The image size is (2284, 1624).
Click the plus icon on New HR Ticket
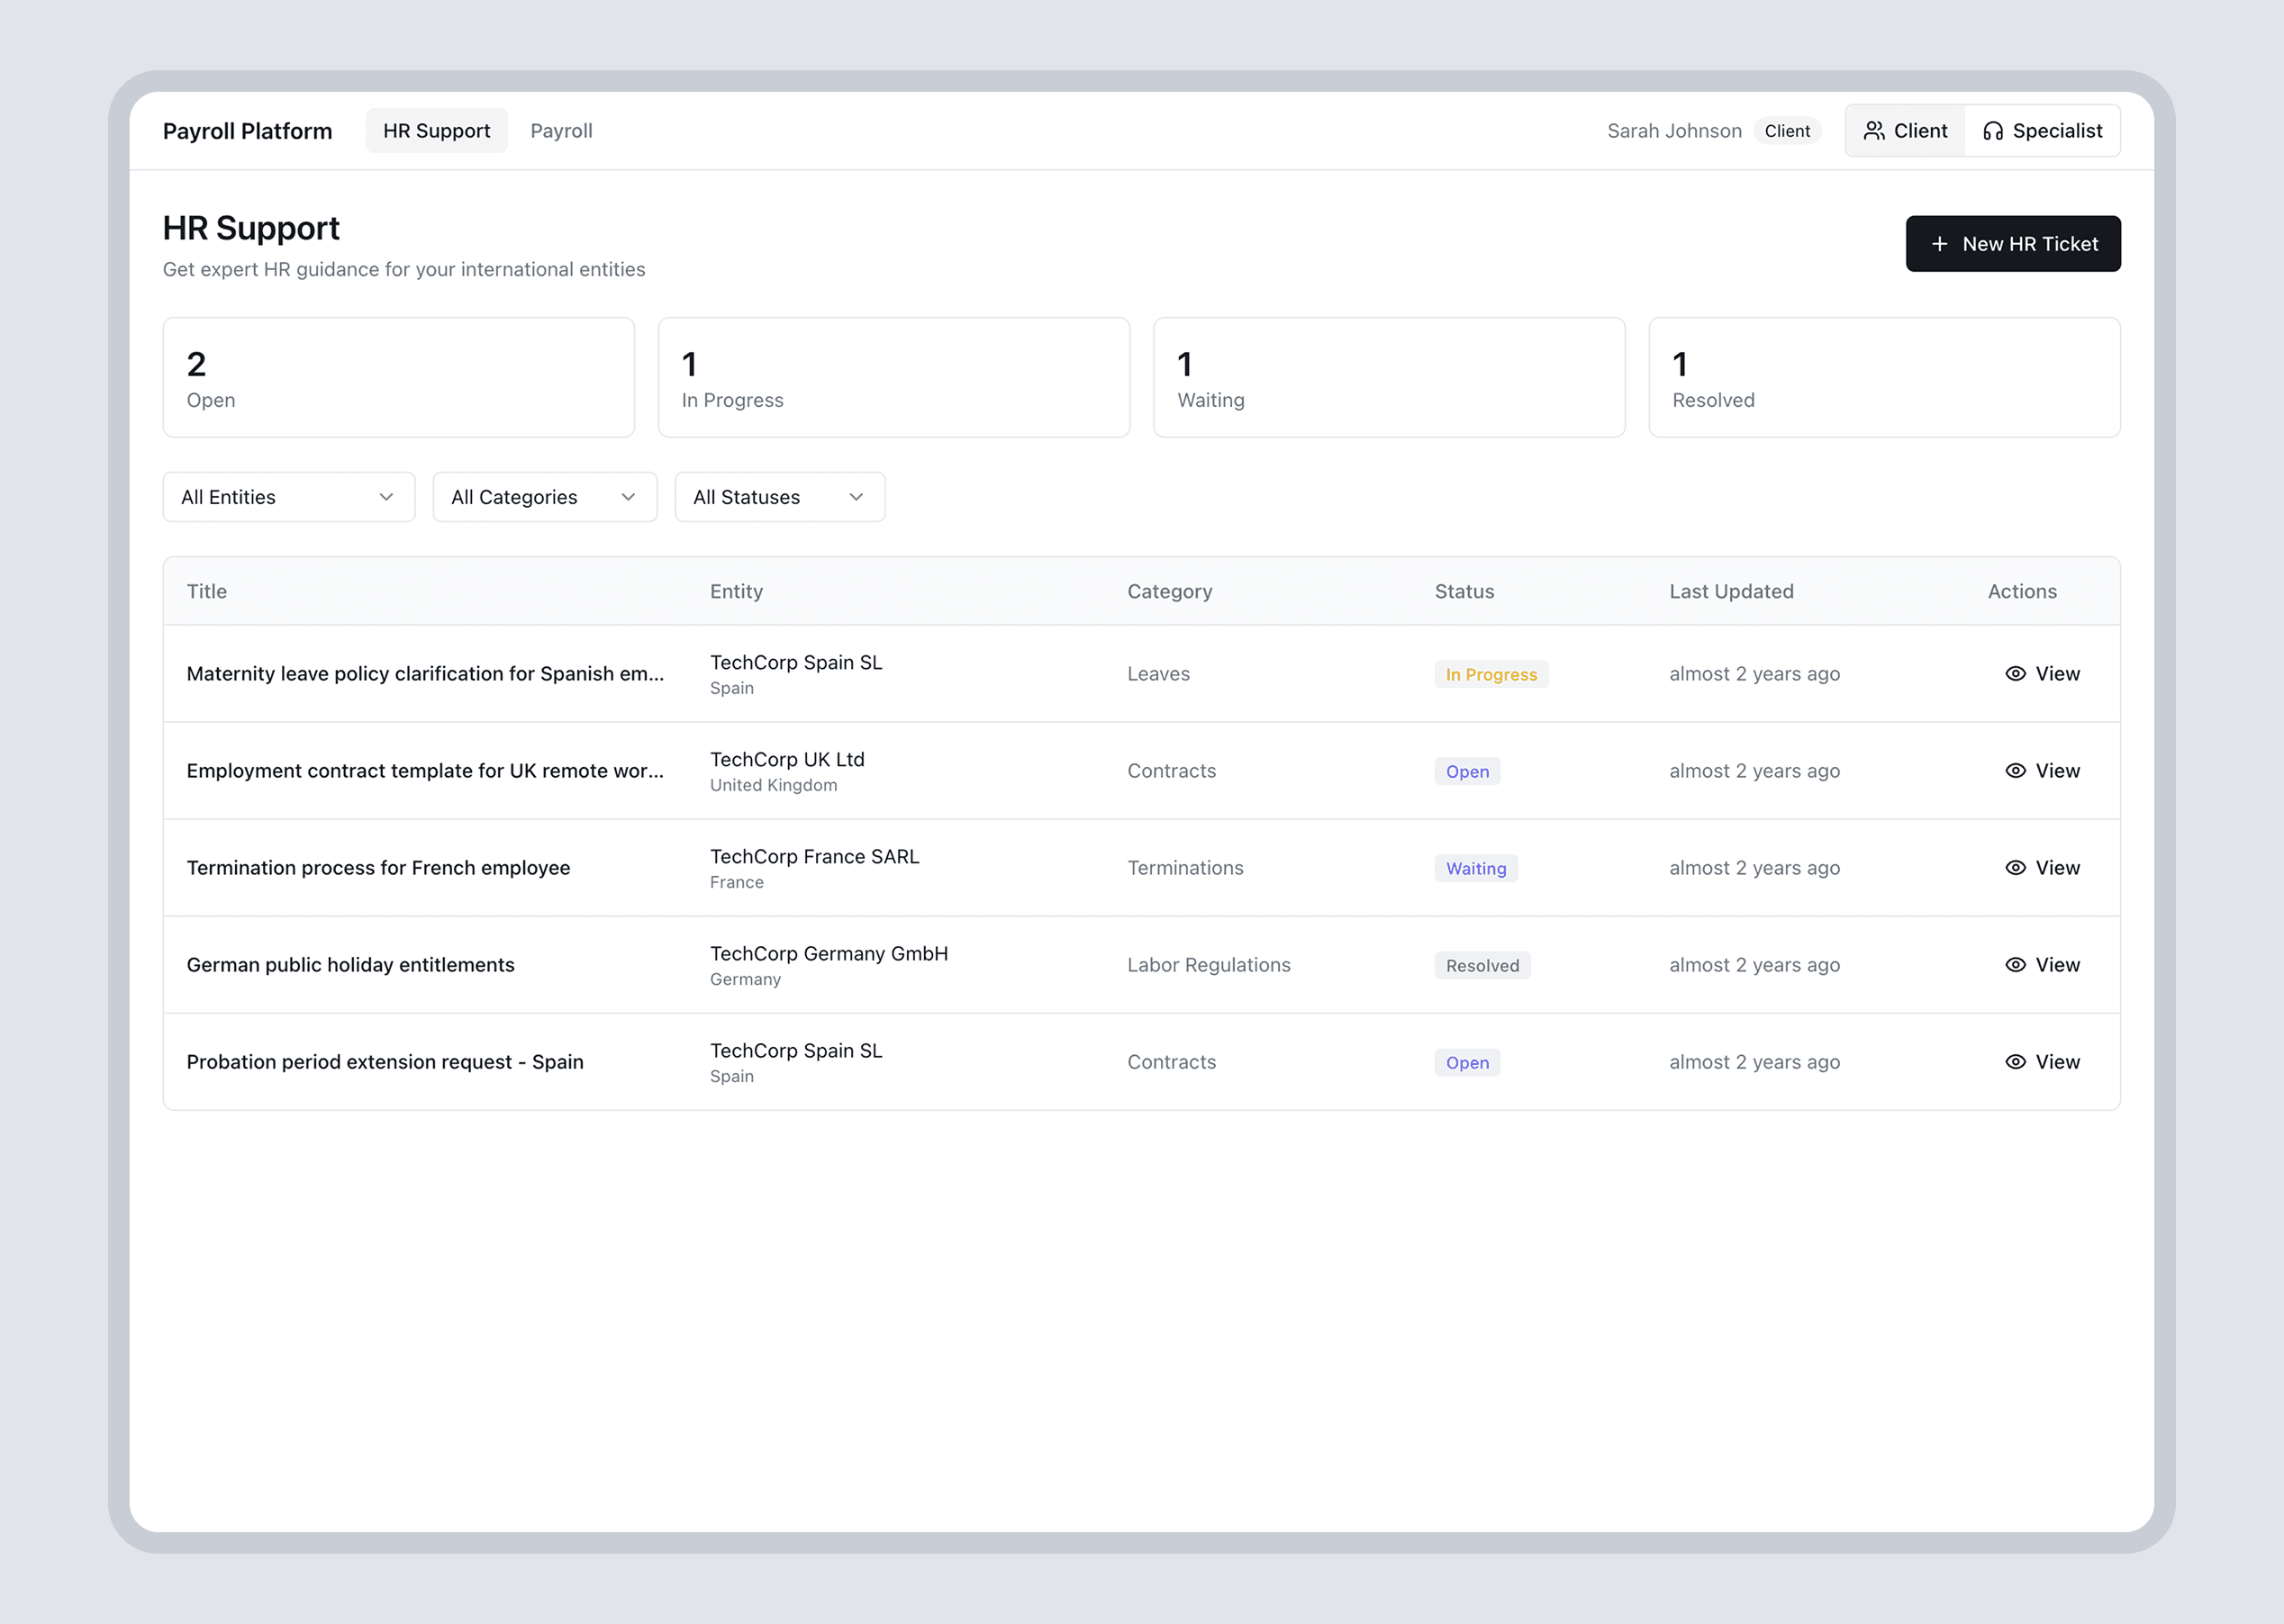(1939, 244)
